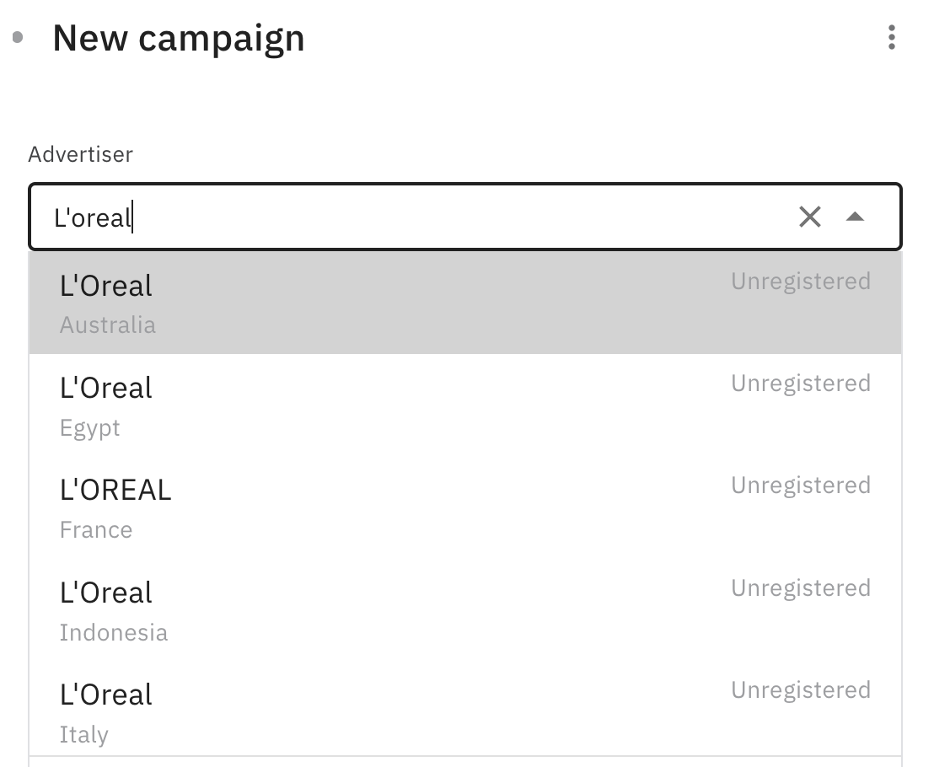Click the Advertiser field label
Image resolution: width=934 pixels, height=767 pixels.
pos(80,154)
